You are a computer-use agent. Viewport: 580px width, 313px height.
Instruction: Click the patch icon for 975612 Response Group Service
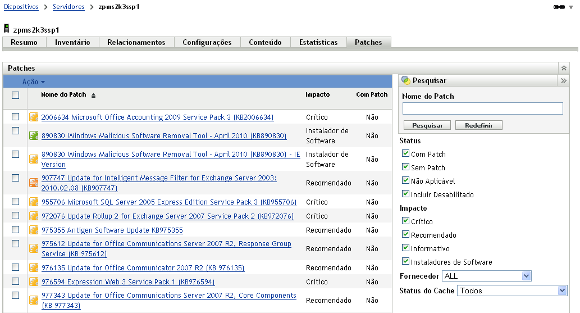[34, 248]
